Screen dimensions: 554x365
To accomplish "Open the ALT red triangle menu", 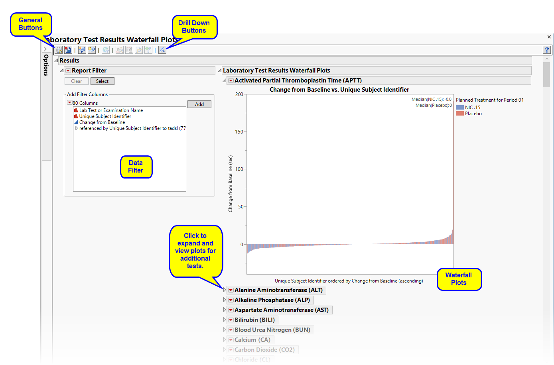I will click(231, 290).
